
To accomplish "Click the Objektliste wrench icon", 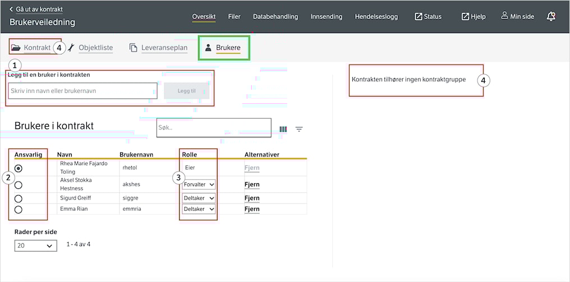I will coord(71,47).
